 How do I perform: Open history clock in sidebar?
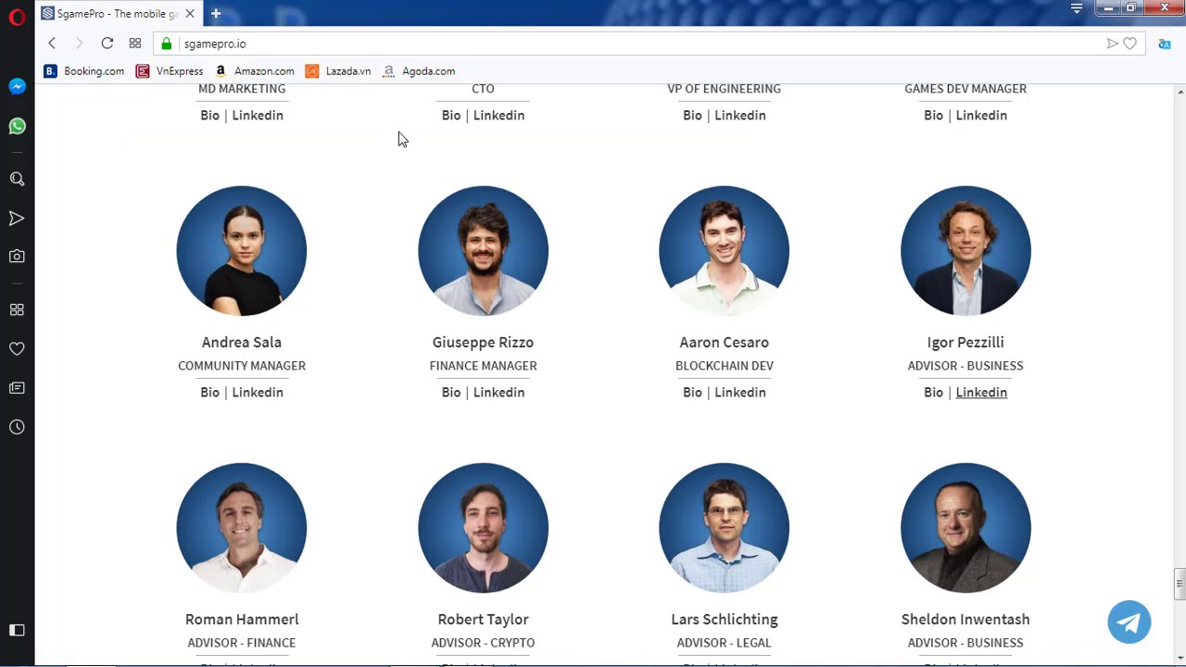(x=17, y=427)
